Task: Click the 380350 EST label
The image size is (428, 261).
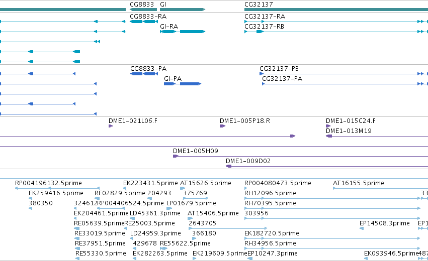Action: click(41, 203)
